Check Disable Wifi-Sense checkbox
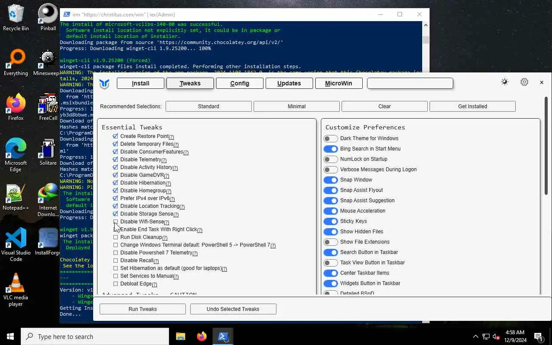552x345 pixels. (x=116, y=222)
